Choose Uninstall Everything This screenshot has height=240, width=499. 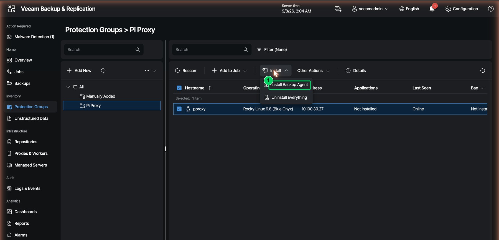(286, 98)
